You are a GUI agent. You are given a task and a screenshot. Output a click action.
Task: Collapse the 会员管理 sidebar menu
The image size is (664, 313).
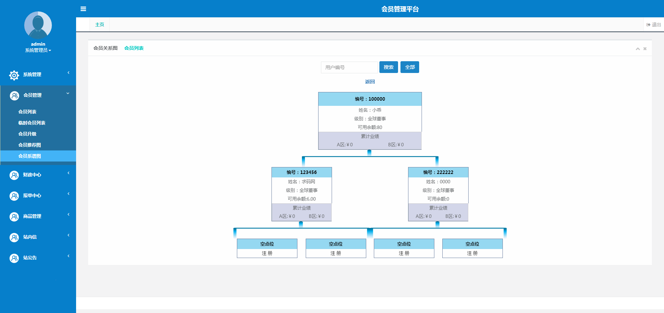[68, 93]
